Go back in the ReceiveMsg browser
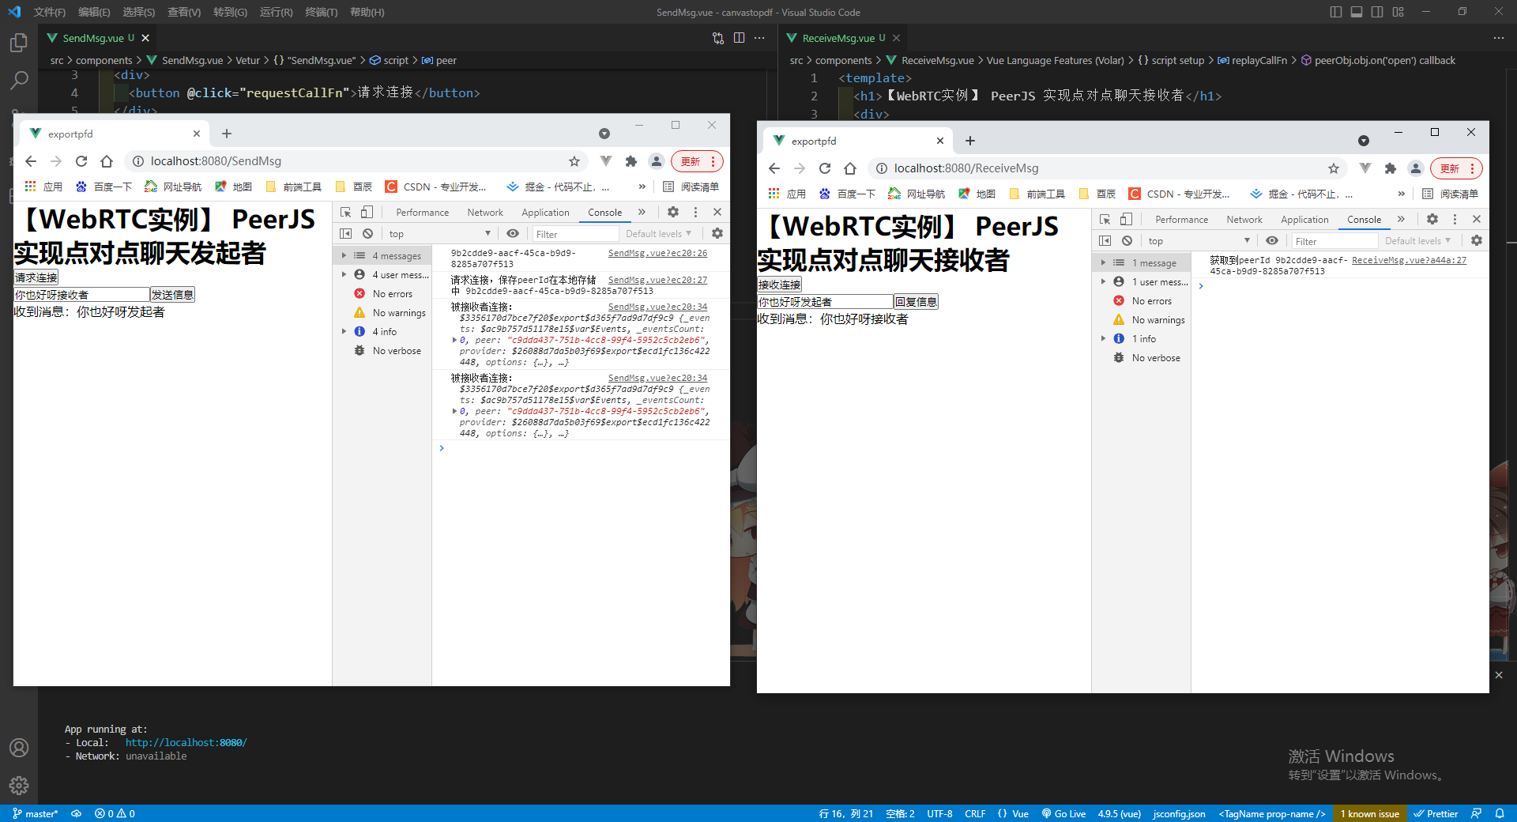Viewport: 1517px width, 822px height. (x=774, y=168)
